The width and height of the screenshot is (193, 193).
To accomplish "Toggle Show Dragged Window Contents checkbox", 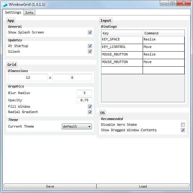I will [183, 130].
